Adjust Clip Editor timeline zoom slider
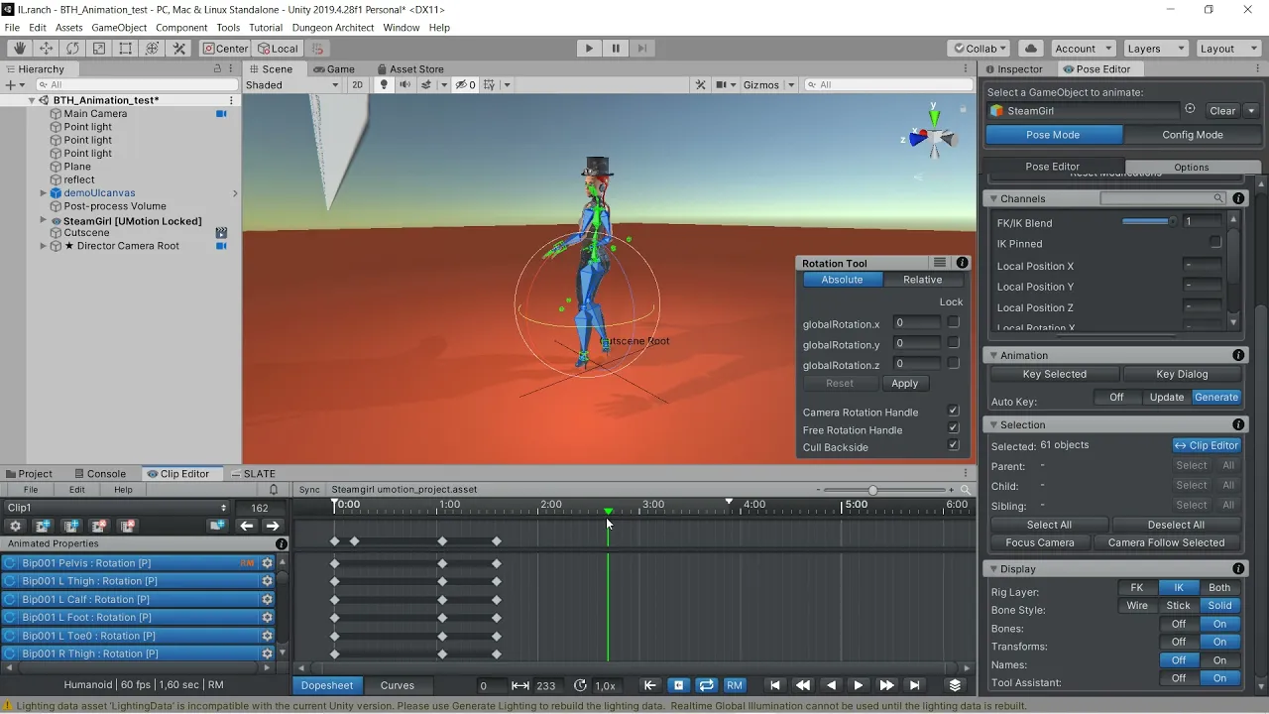 [886, 490]
